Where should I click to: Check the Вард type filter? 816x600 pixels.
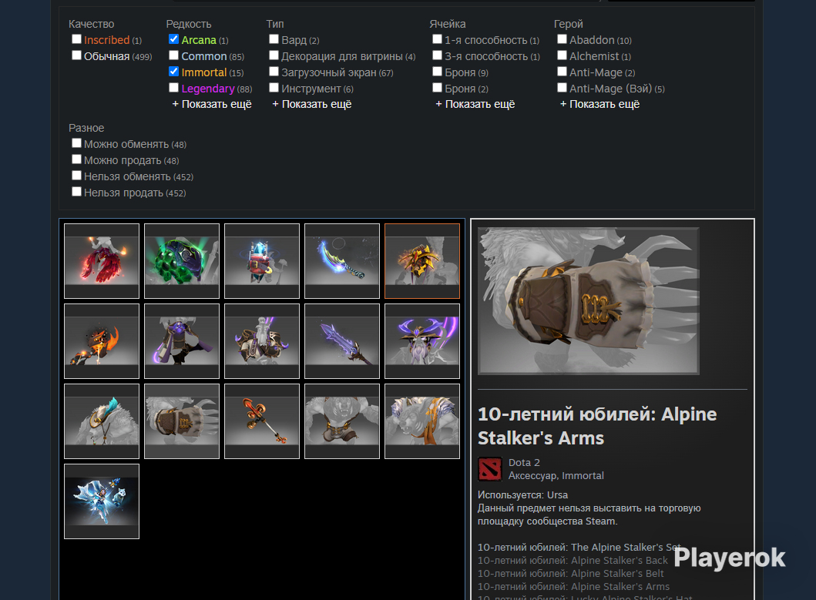pos(274,39)
